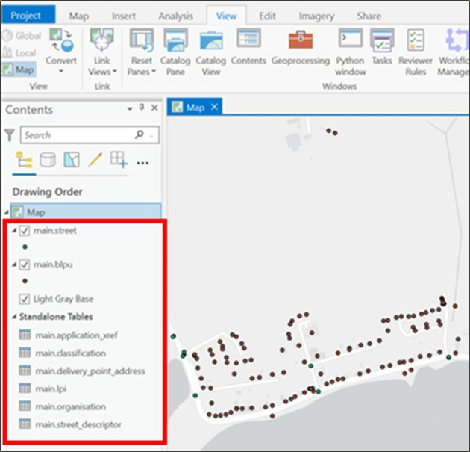This screenshot has height=452, width=470.
Task: Switch to the Edit ribbon tab
Action: coord(267,16)
